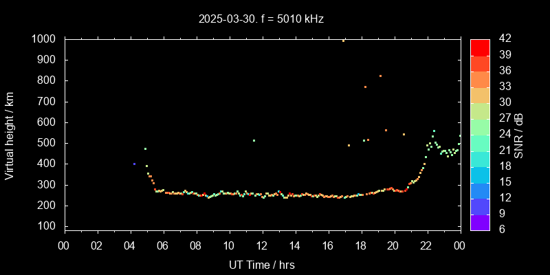Click the '12' tick label on time axis
550x275 pixels.
click(x=262, y=246)
